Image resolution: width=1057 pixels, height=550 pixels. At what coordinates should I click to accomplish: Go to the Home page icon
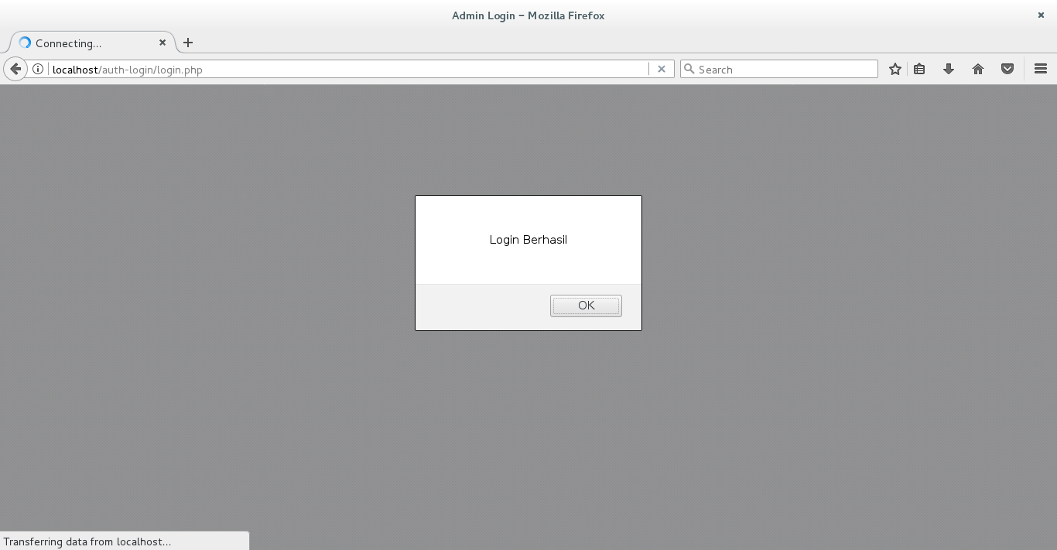pos(978,69)
